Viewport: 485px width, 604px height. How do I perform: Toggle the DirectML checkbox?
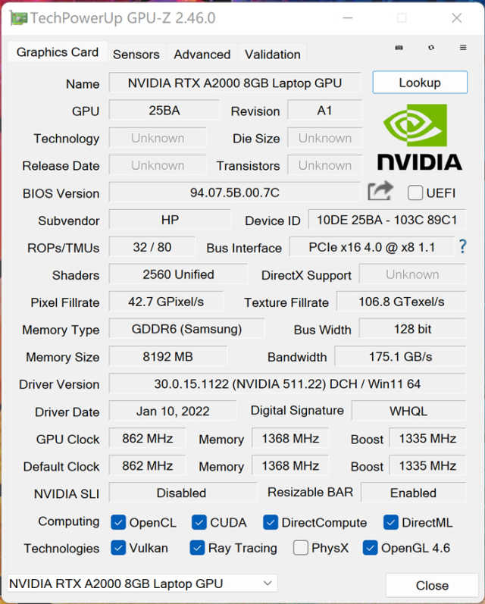point(391,522)
